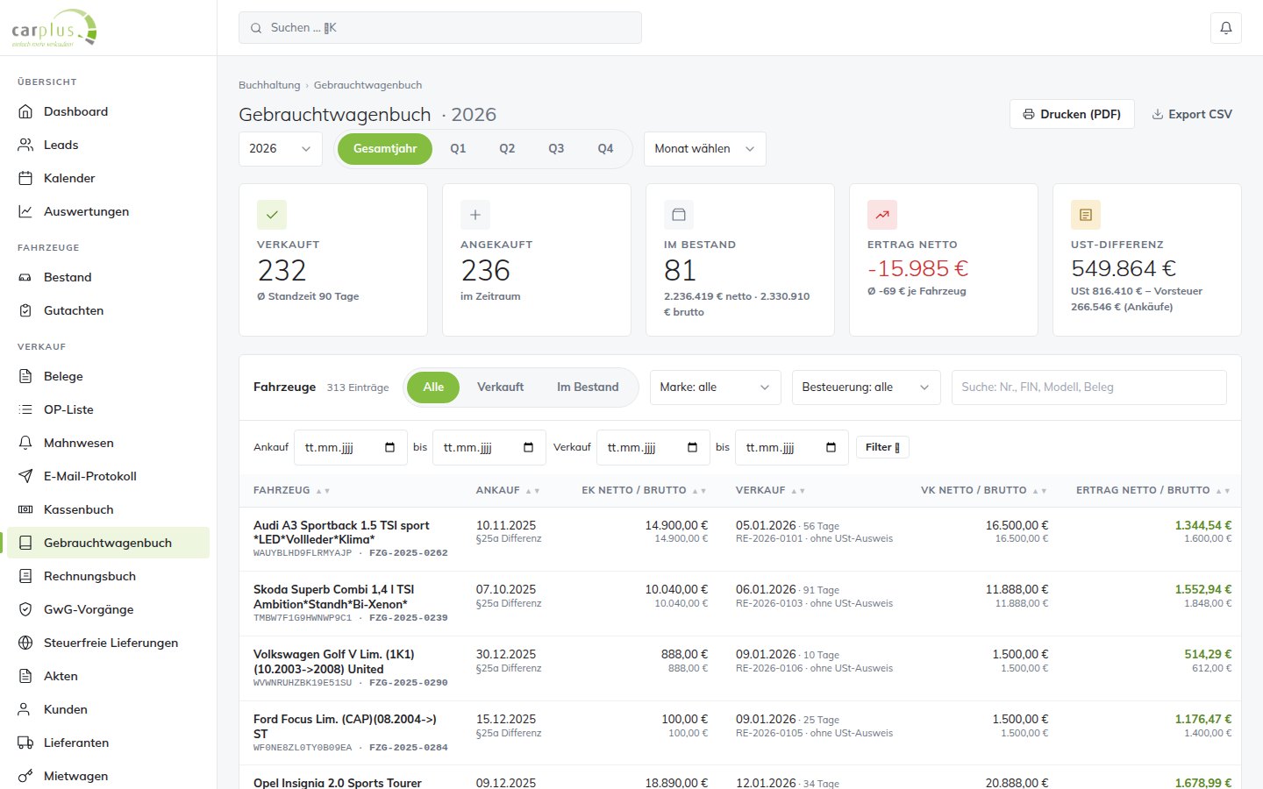This screenshot has width=1263, height=789.
Task: Click the GwG-Vorgänge shield icon
Action: pyautogui.click(x=25, y=609)
